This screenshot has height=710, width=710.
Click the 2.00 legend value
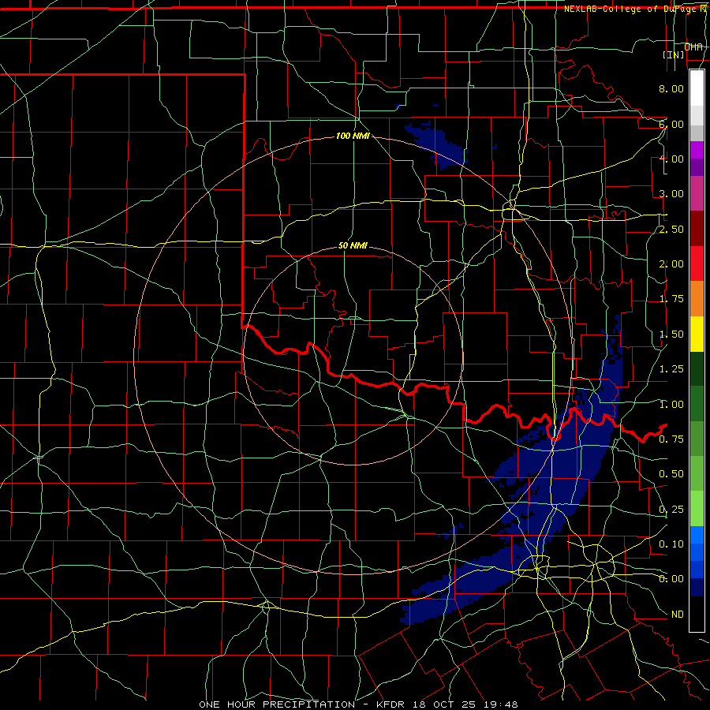coord(671,264)
